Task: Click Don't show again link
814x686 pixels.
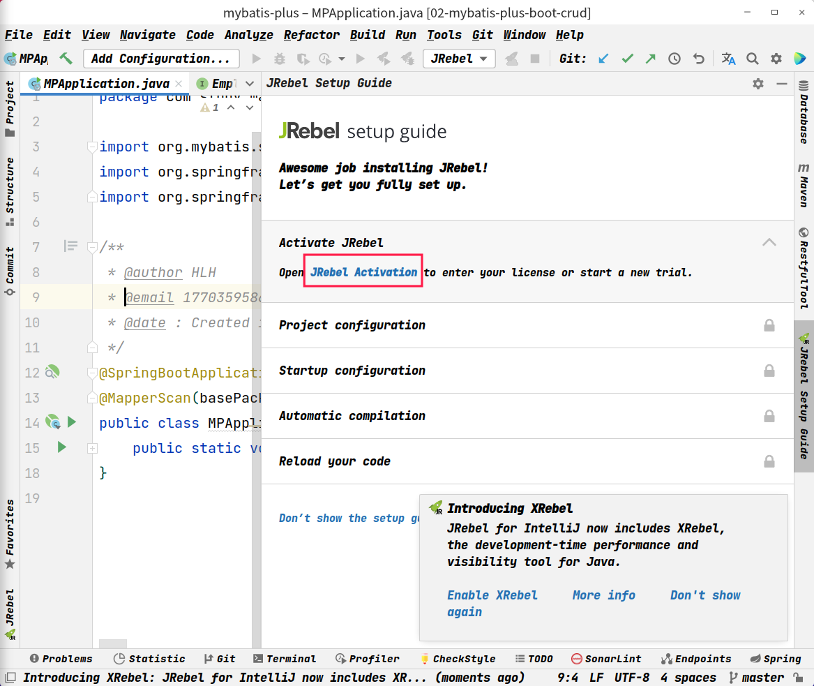Action: (x=705, y=595)
